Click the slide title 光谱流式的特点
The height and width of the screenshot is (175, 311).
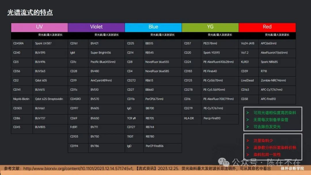pos(30,13)
